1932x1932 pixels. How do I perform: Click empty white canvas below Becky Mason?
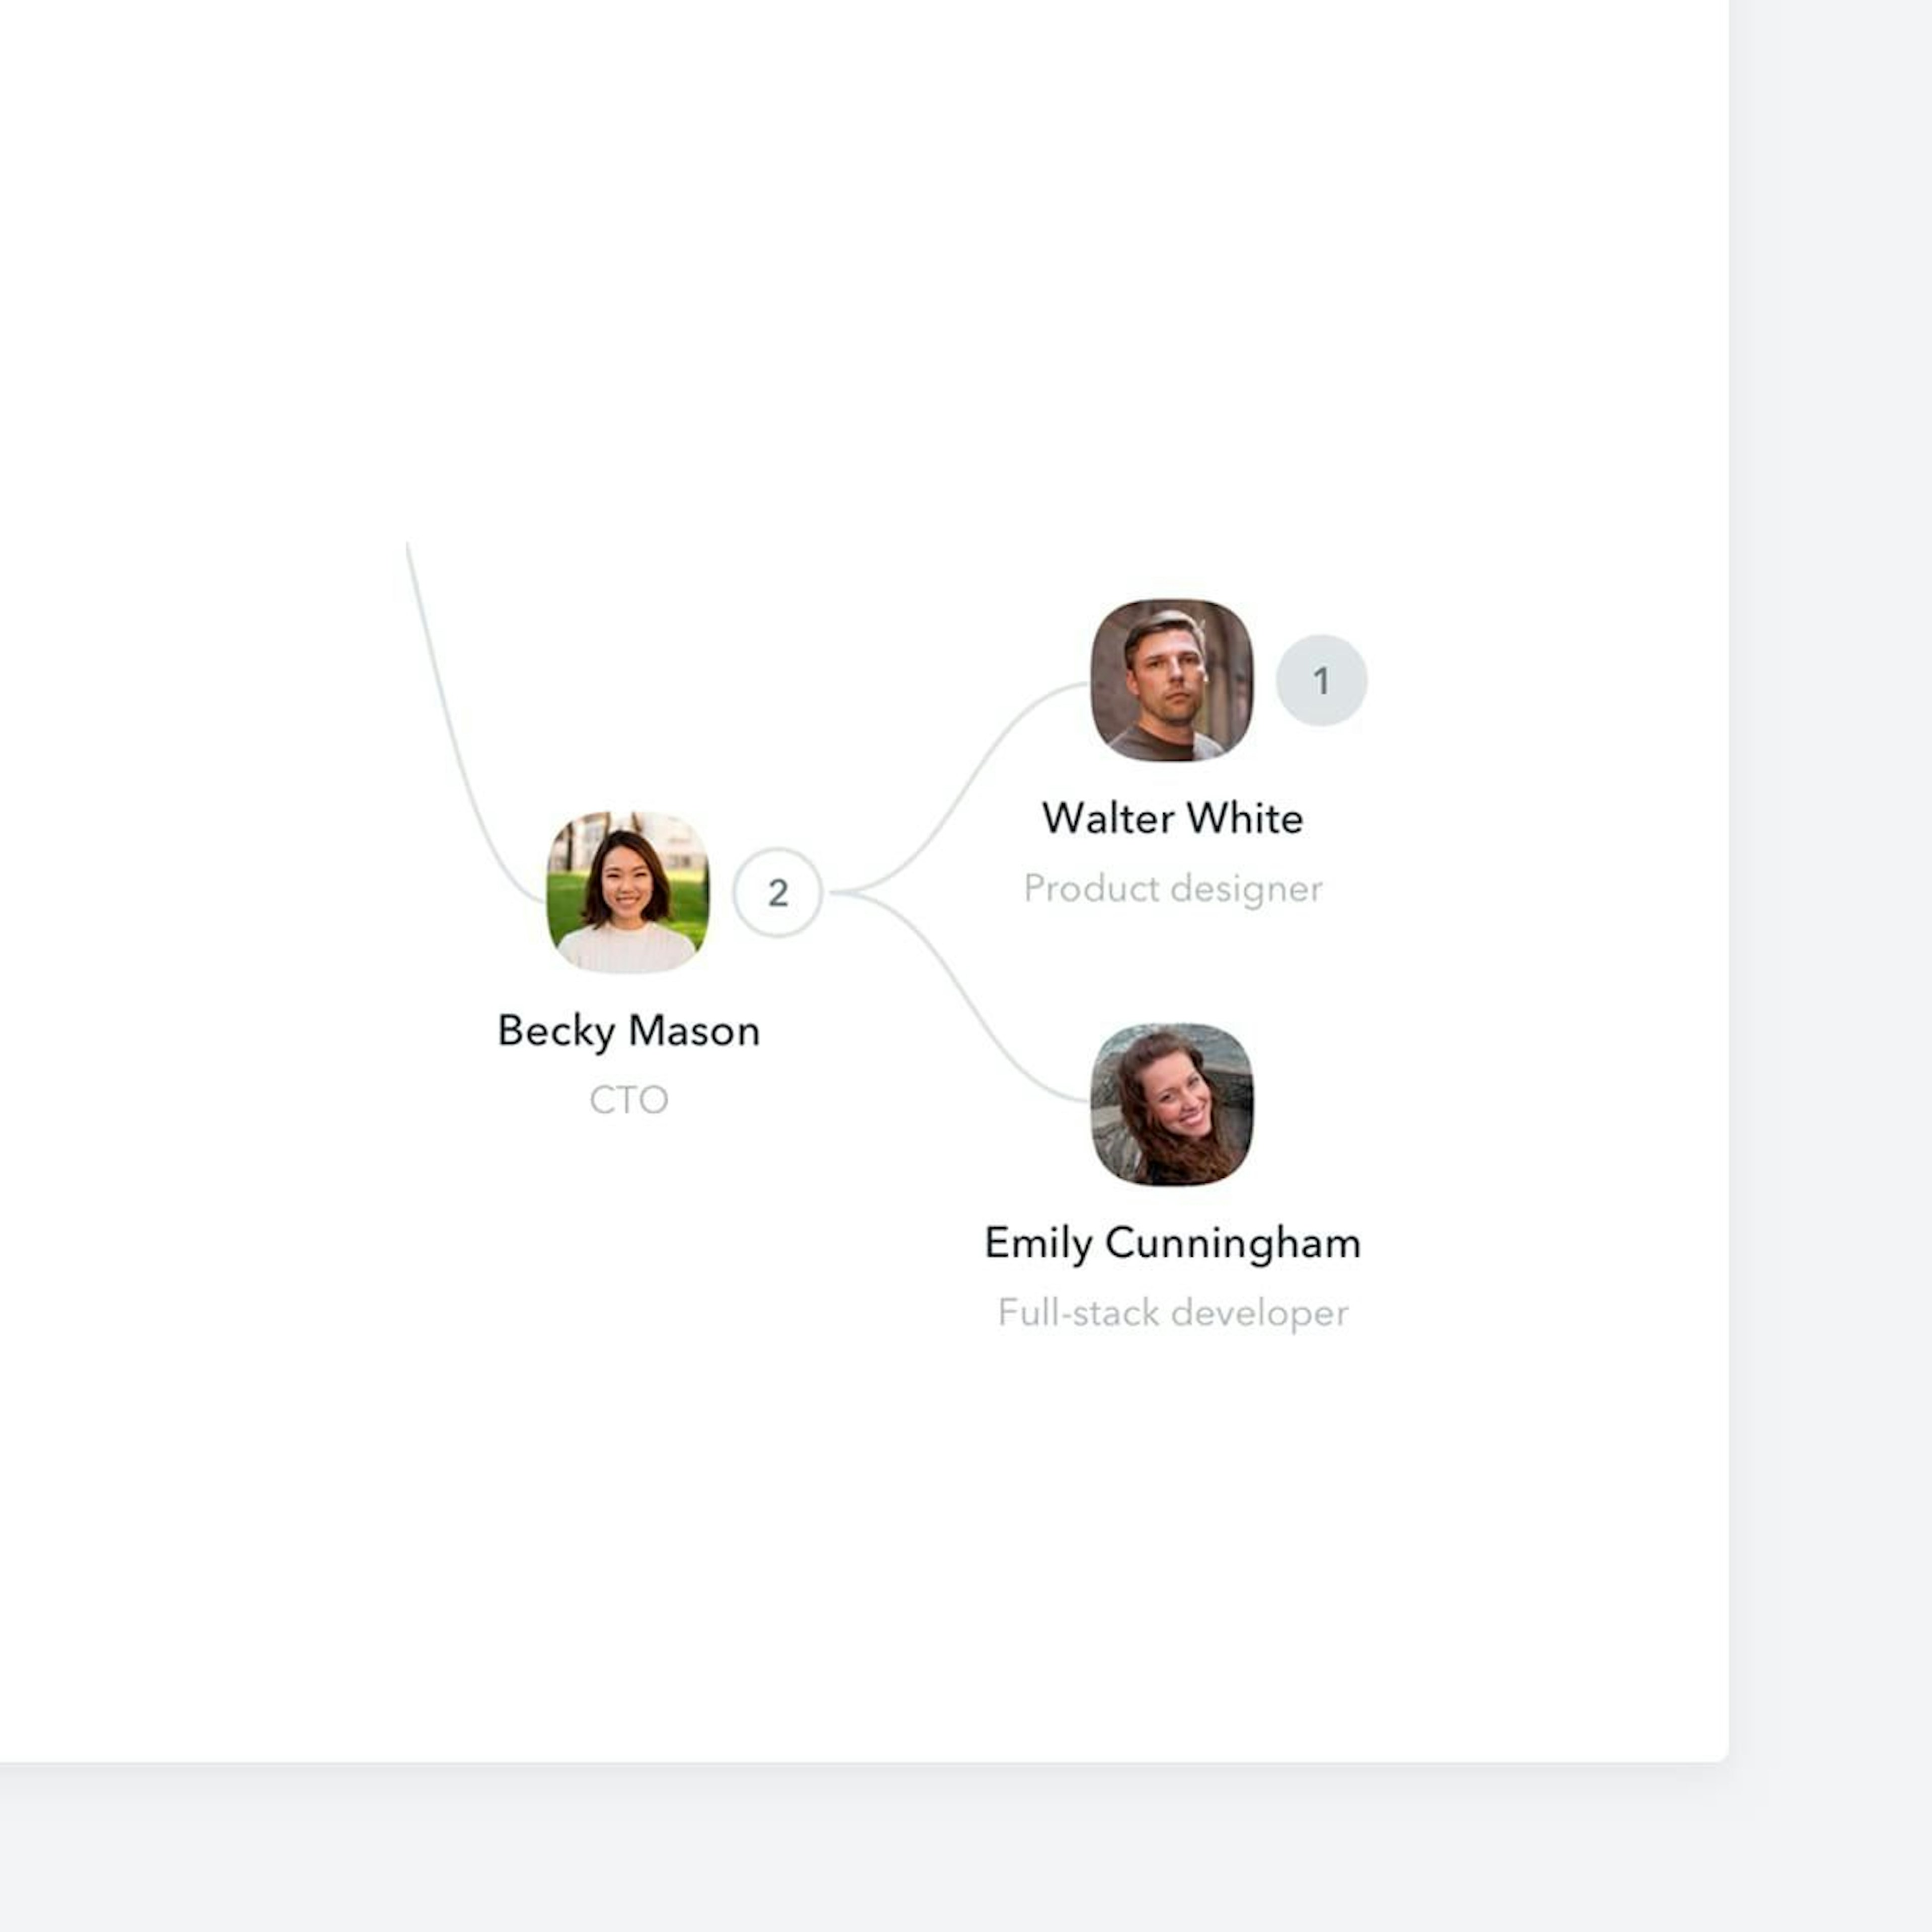pyautogui.click(x=628, y=1400)
